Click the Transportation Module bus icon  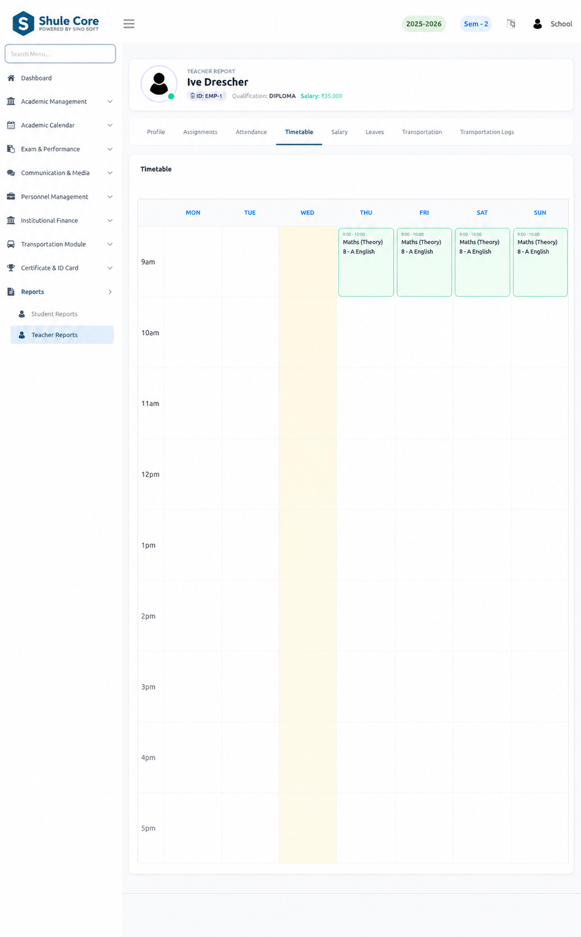(x=11, y=244)
